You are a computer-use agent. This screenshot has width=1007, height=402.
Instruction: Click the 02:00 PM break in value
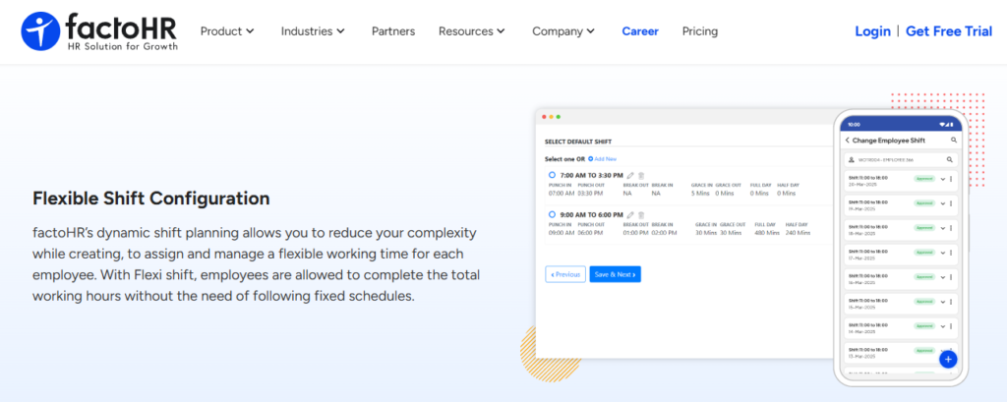(x=665, y=233)
